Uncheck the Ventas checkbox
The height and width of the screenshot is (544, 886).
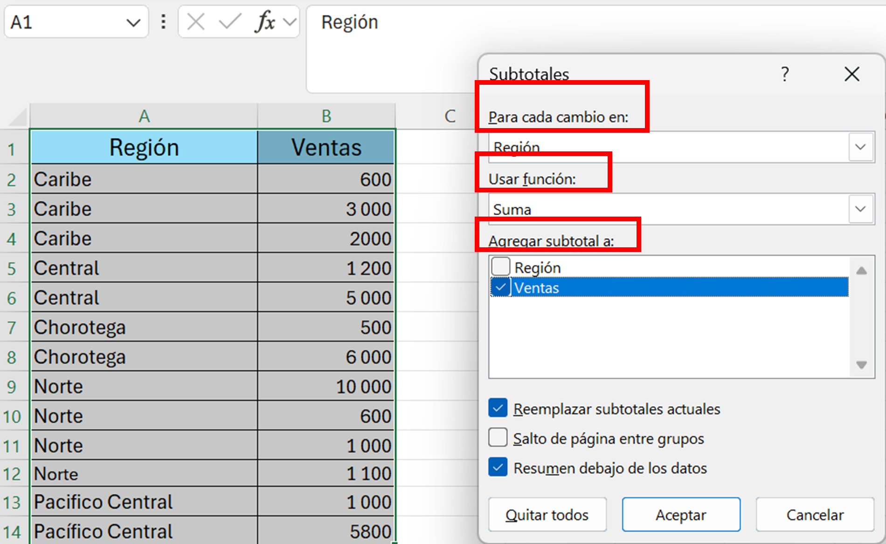501,287
